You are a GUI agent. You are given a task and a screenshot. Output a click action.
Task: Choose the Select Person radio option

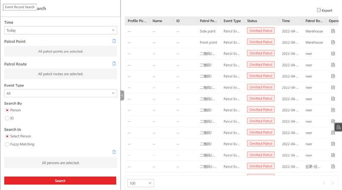[x=7, y=136]
